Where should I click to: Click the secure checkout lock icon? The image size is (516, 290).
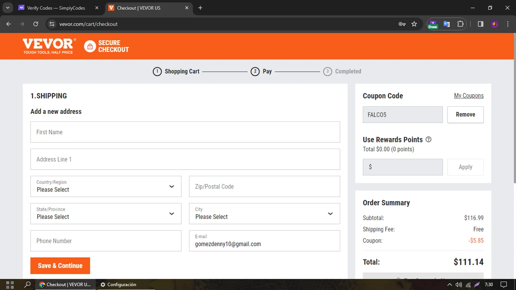[x=90, y=46]
